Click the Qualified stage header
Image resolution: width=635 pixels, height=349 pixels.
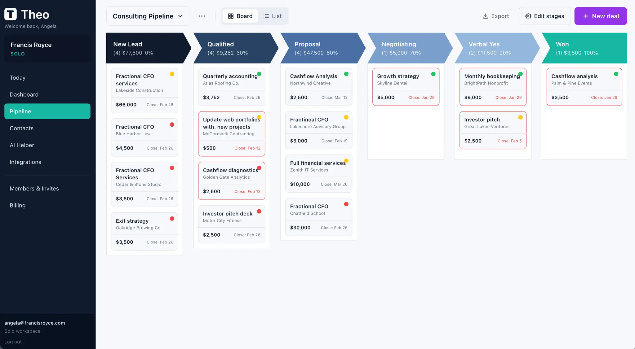coord(236,48)
